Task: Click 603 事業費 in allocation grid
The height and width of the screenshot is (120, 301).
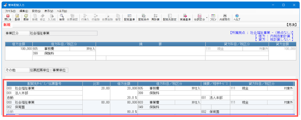Action: click(x=156, y=102)
